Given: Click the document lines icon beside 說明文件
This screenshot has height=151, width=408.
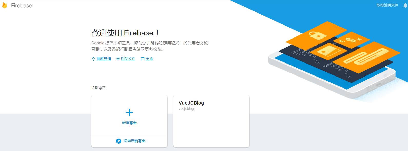Looking at the screenshot, I should 118,59.
